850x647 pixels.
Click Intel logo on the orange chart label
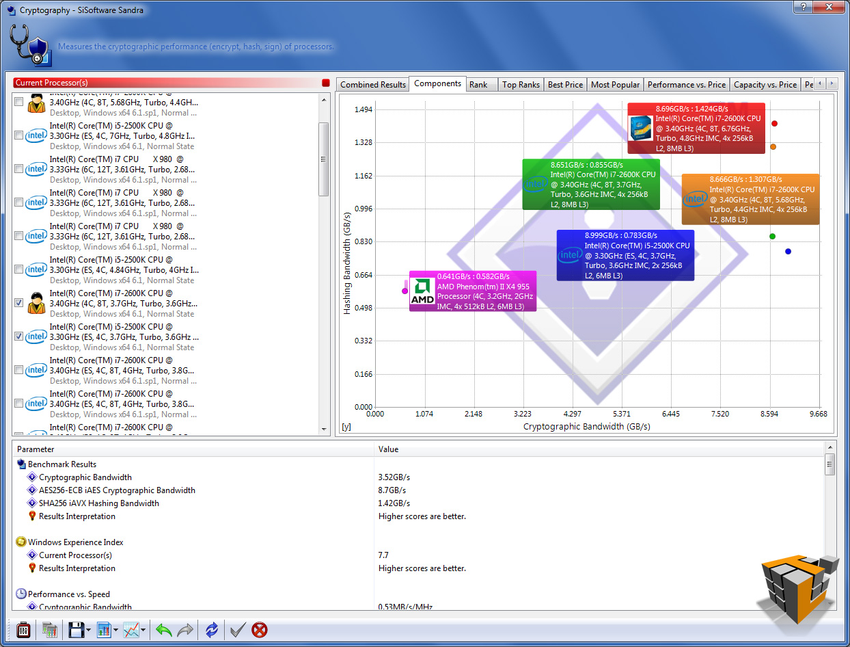pos(695,199)
